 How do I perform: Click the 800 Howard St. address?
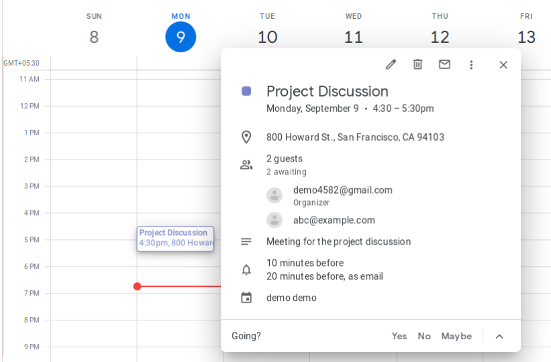355,137
